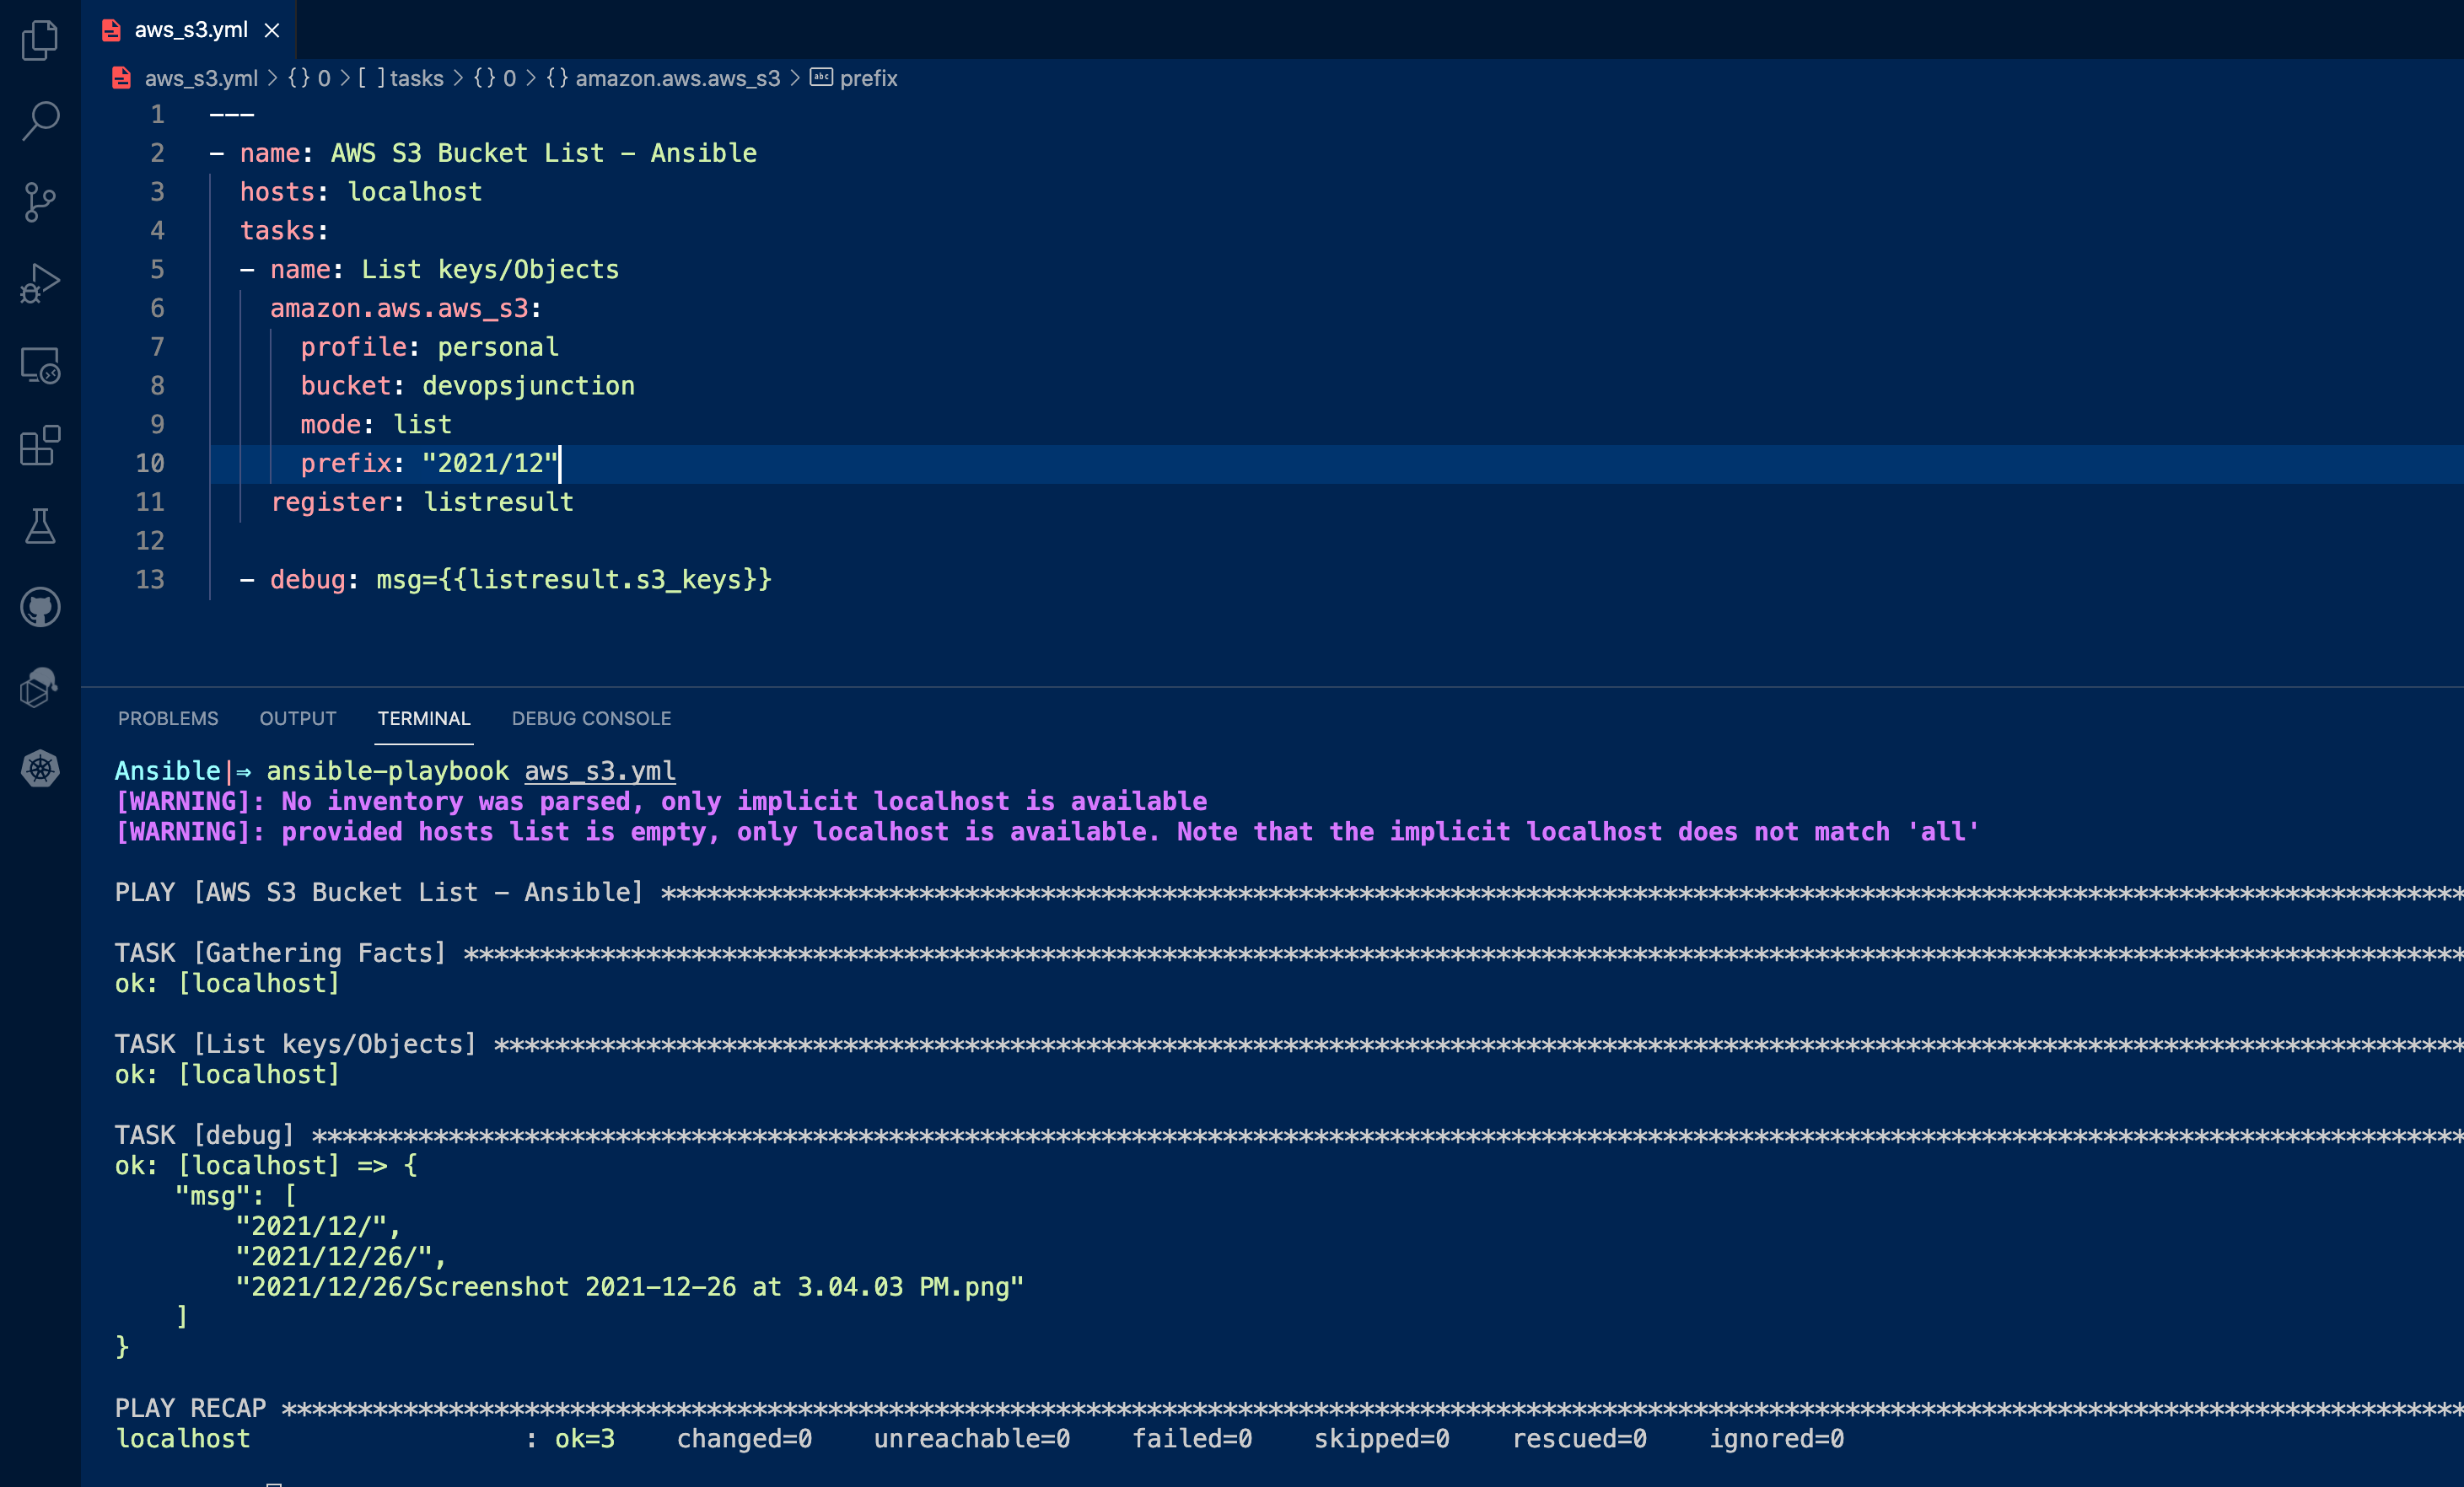Open the Explorer sidebar icon
Image resolution: width=2464 pixels, height=1487 pixels.
point(39,40)
